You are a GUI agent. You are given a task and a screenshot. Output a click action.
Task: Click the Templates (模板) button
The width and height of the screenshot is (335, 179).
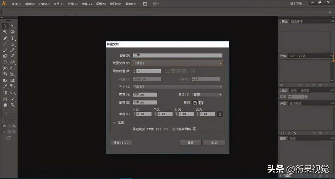(x=121, y=143)
